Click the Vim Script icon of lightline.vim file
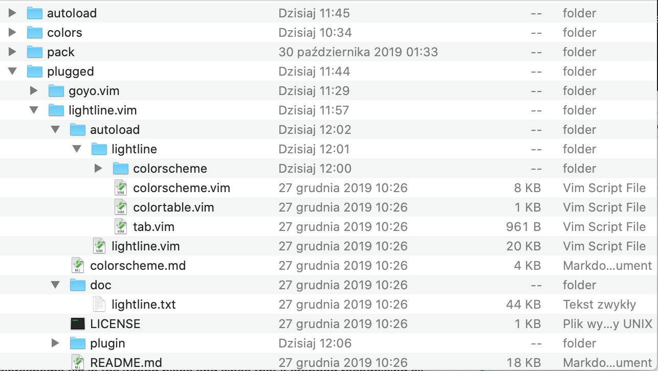The height and width of the screenshot is (371, 658). (99, 246)
